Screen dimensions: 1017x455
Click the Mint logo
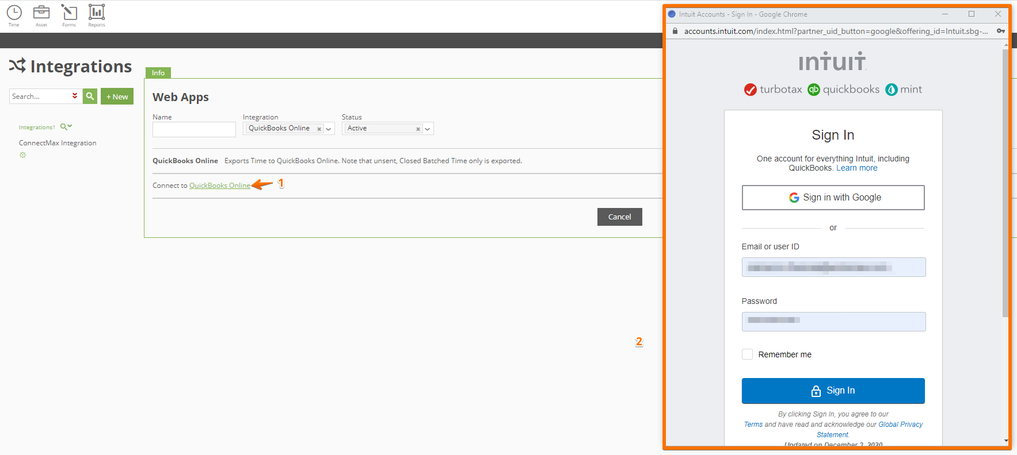tap(904, 90)
